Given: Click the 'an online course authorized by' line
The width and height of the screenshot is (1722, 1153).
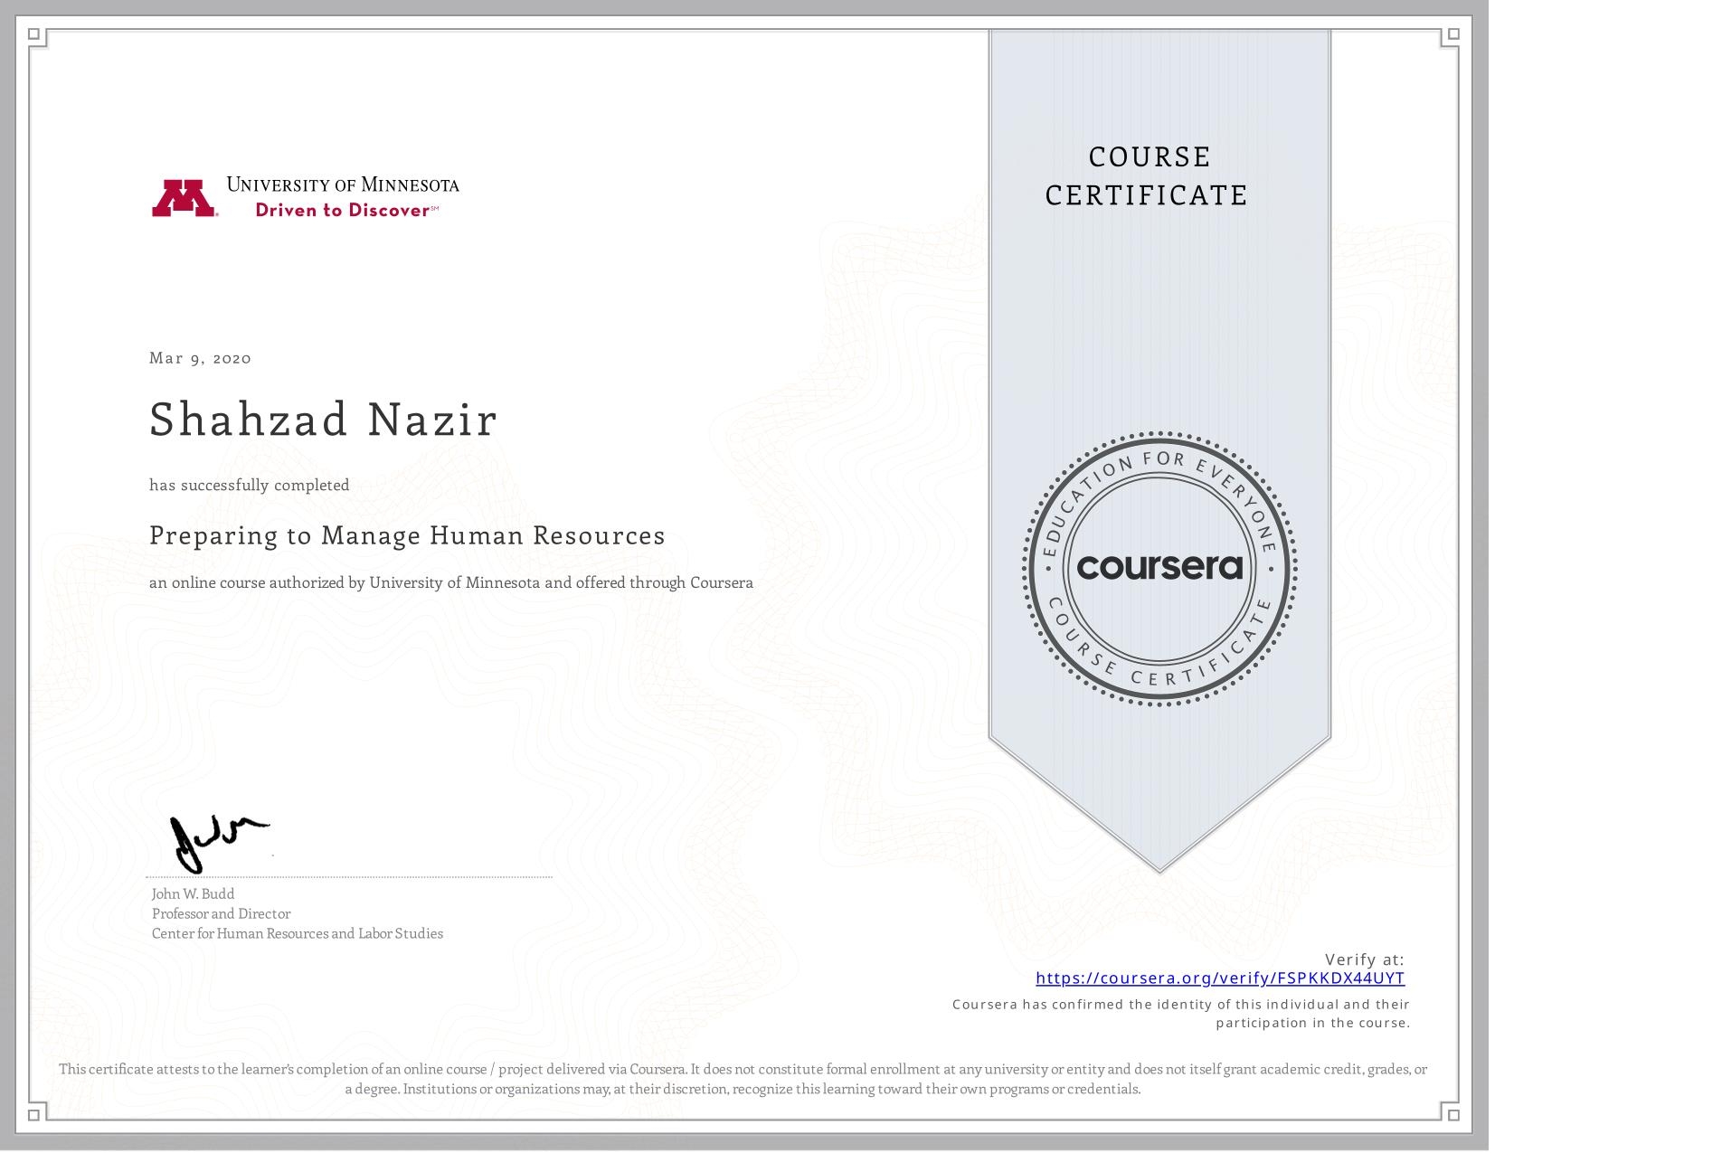Looking at the screenshot, I should pyautogui.click(x=451, y=583).
